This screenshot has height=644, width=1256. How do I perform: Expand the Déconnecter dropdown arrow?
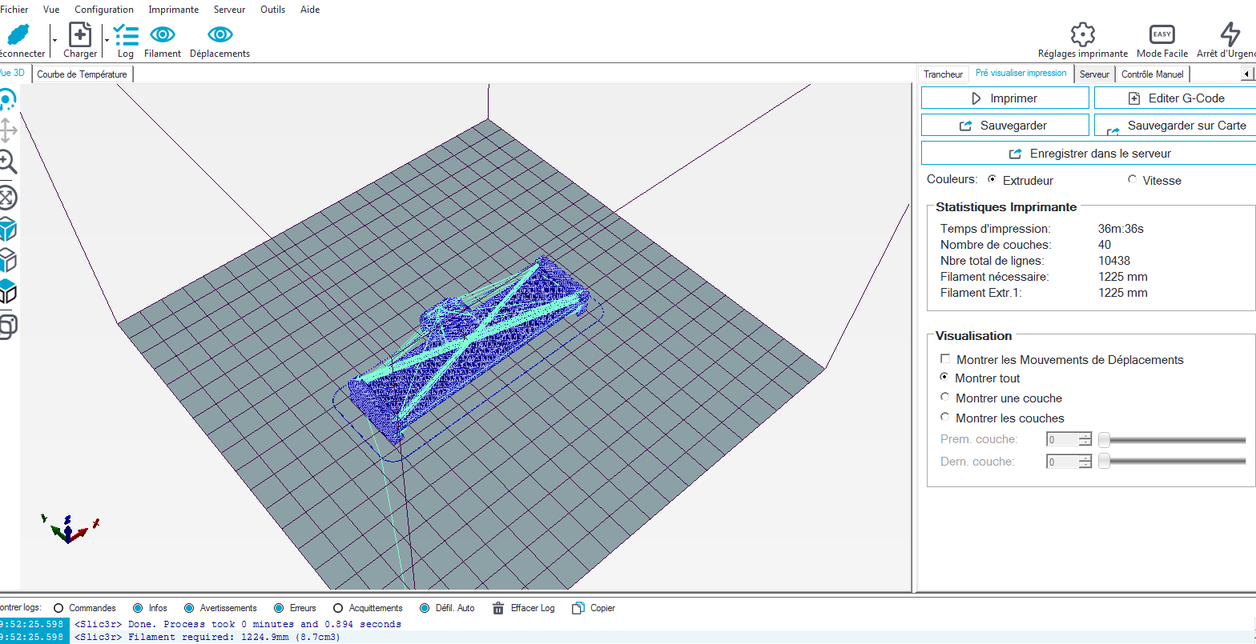pos(54,38)
